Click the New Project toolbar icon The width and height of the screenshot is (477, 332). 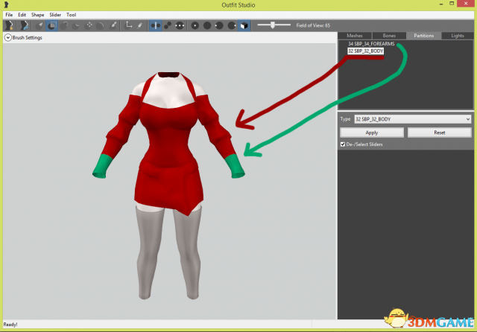click(x=10, y=25)
